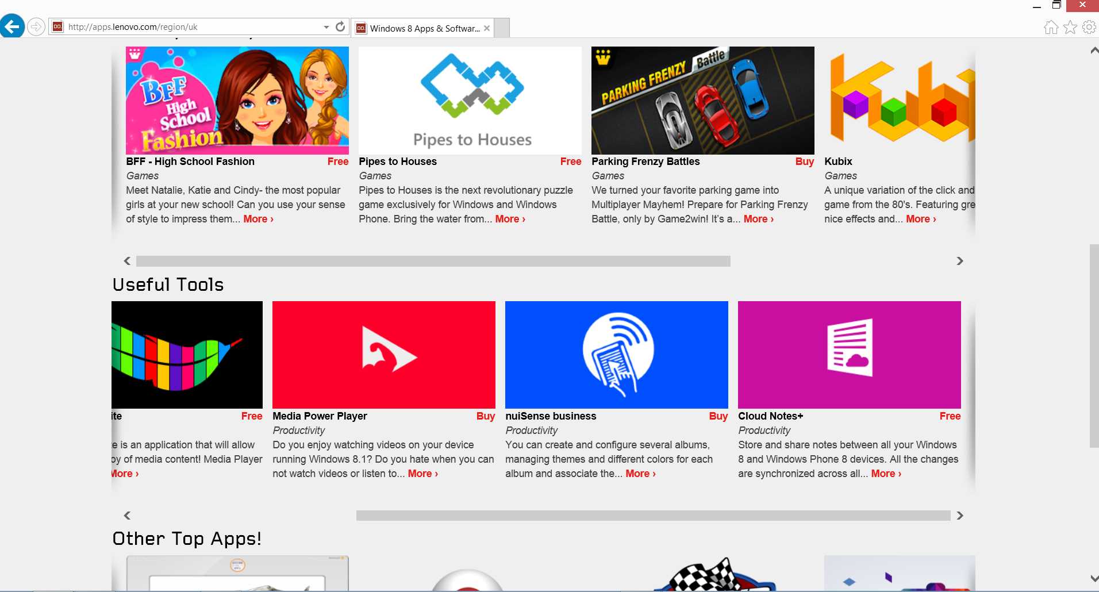Click the Parking Frenzy Battles title link

click(645, 162)
